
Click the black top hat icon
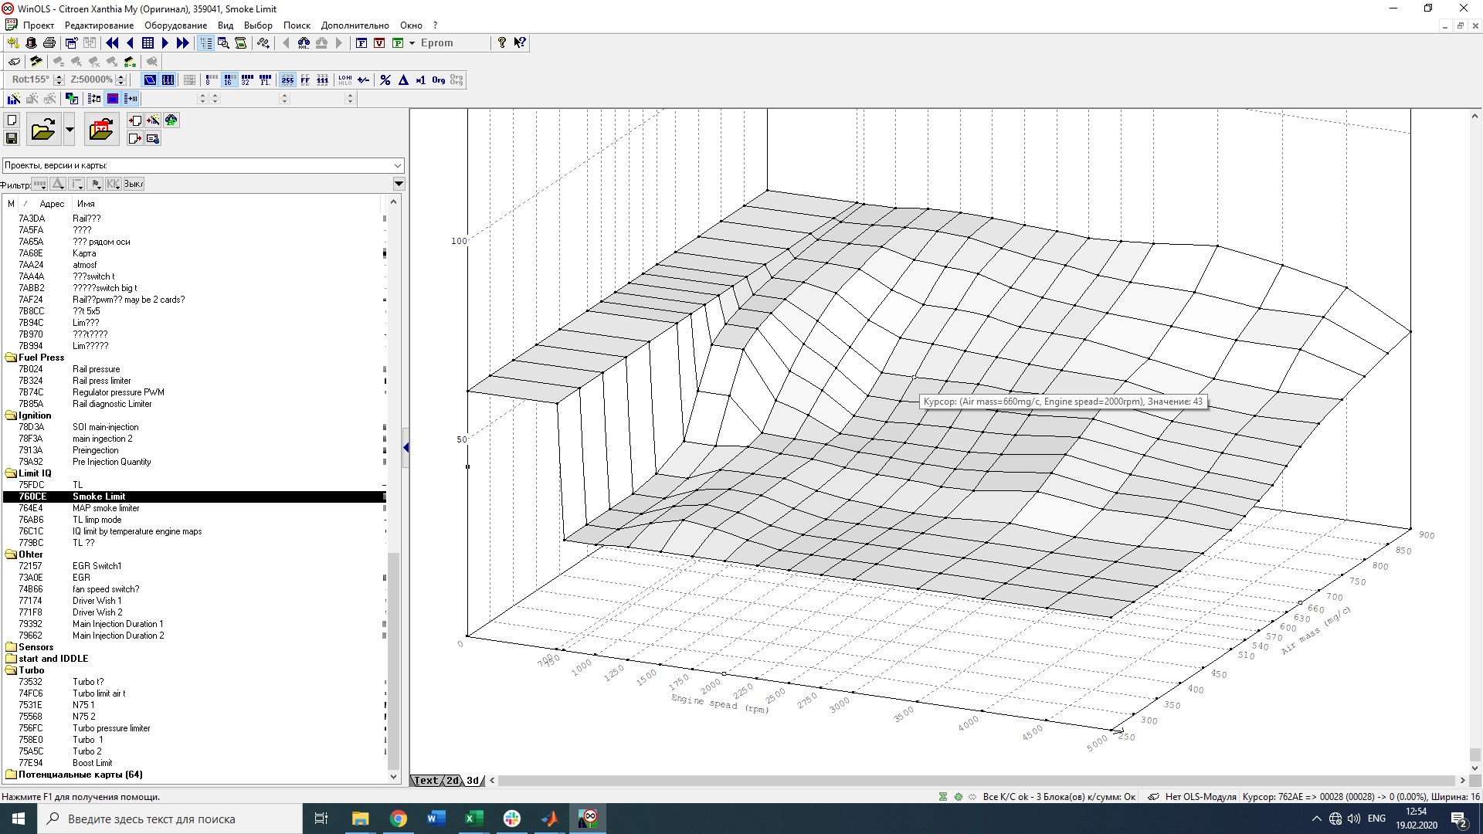(x=31, y=43)
